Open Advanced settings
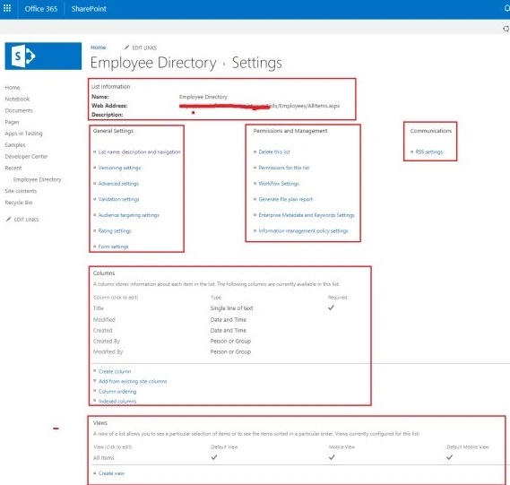 pyautogui.click(x=118, y=184)
